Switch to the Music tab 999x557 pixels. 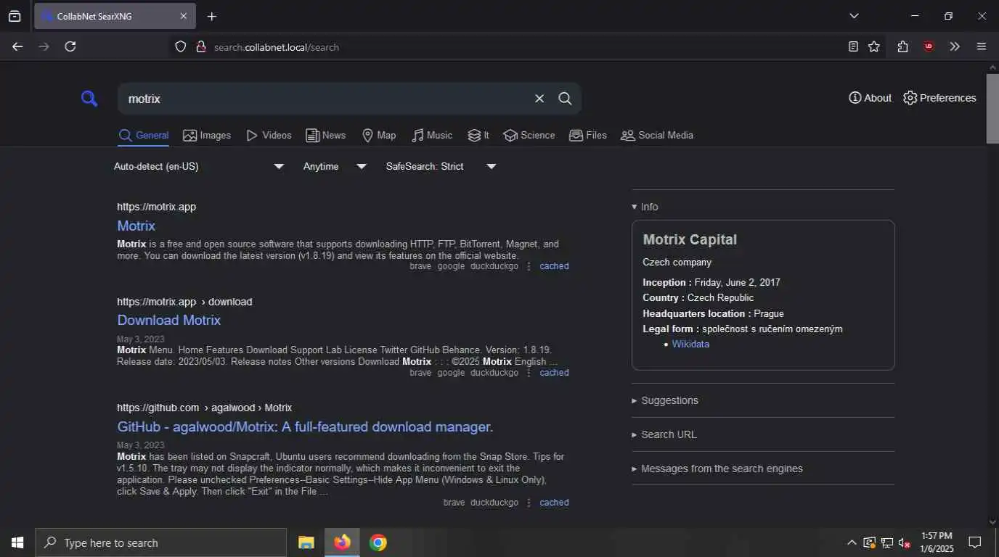(432, 136)
